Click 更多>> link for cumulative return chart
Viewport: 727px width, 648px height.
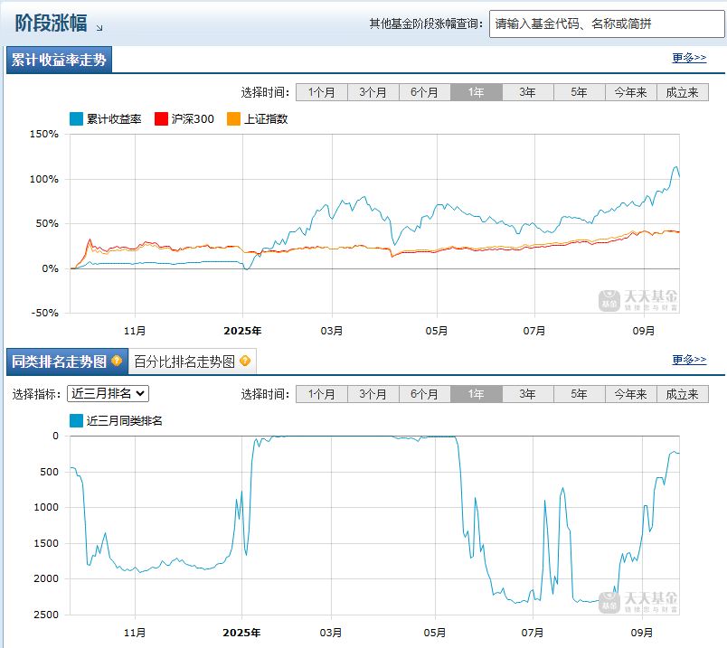(x=689, y=58)
